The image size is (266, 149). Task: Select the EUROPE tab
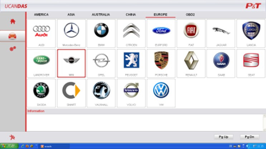[160, 15]
